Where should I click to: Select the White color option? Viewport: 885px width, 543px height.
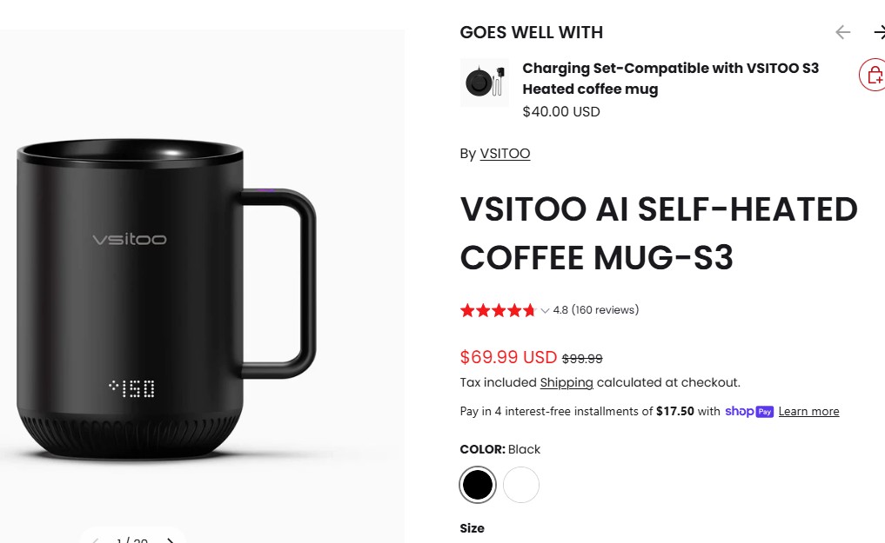(521, 485)
